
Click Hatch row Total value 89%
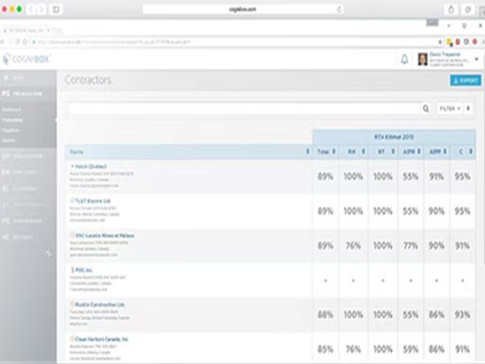click(325, 177)
